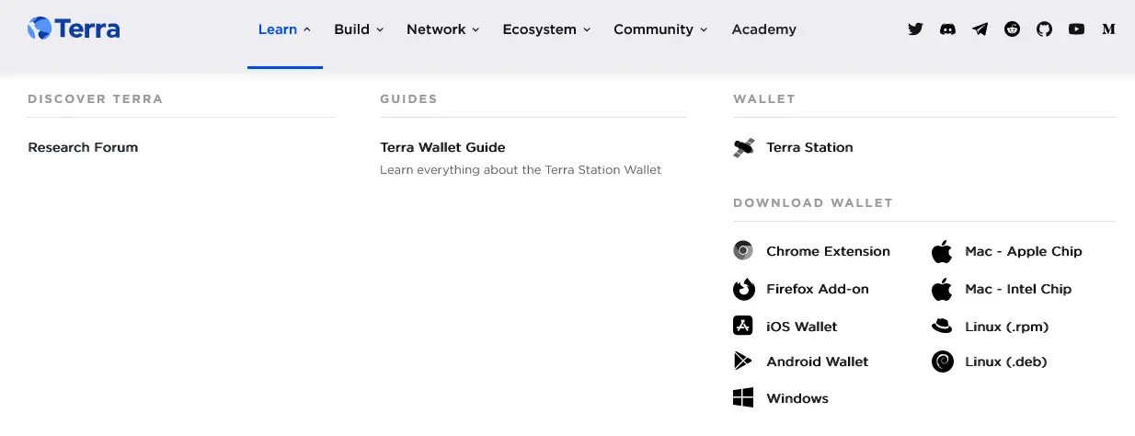Open Terra's Twitter profile icon
The width and height of the screenshot is (1135, 436).
915,29
